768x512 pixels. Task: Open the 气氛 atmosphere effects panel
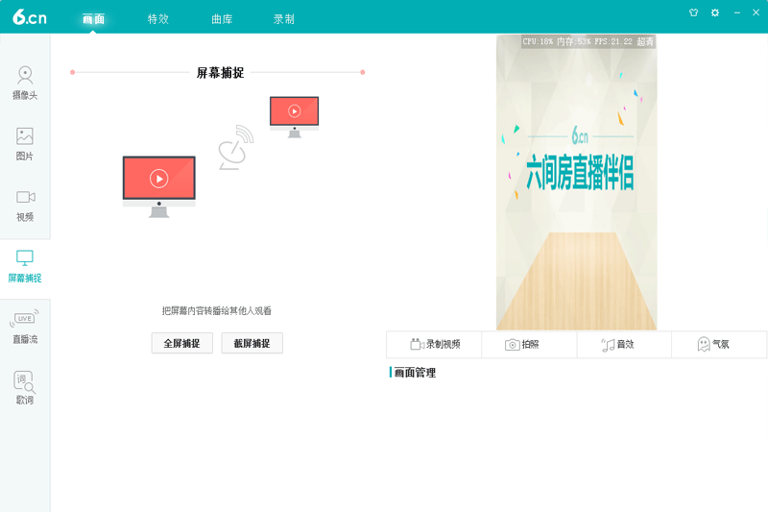719,345
